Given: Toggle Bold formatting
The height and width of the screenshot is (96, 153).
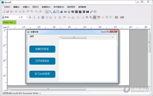Looking at the screenshot, I should 30,17.
